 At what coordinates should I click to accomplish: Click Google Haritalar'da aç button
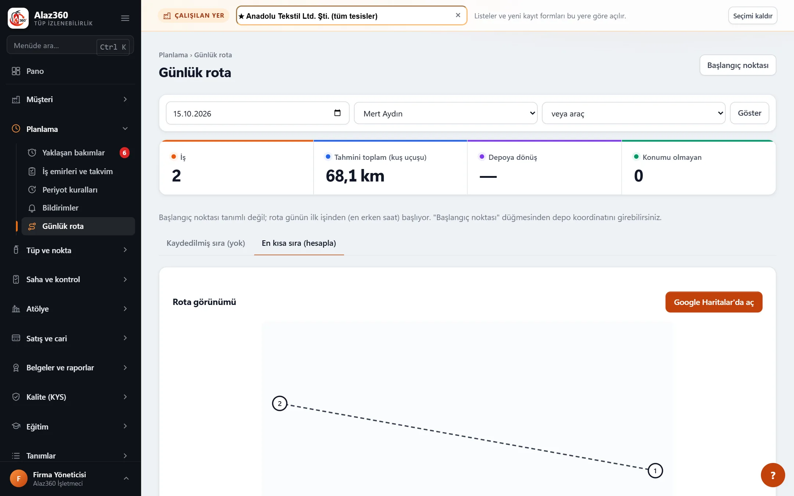[714, 302]
